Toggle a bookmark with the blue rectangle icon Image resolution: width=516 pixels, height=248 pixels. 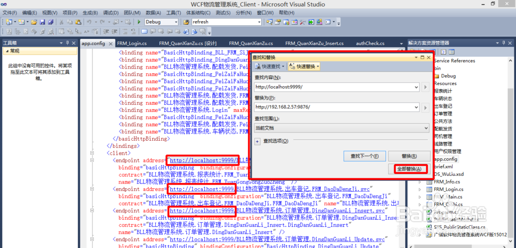click(x=144, y=31)
